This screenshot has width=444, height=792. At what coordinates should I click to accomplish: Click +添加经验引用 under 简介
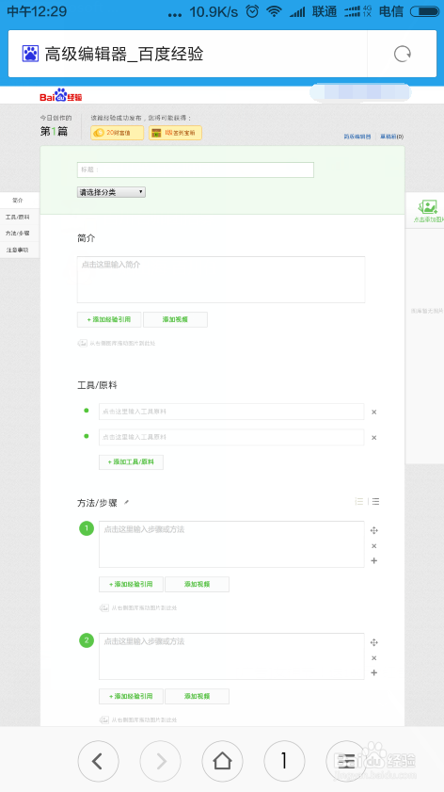109,320
